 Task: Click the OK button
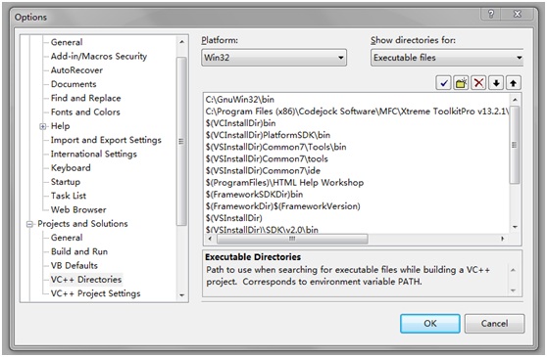[x=429, y=324]
